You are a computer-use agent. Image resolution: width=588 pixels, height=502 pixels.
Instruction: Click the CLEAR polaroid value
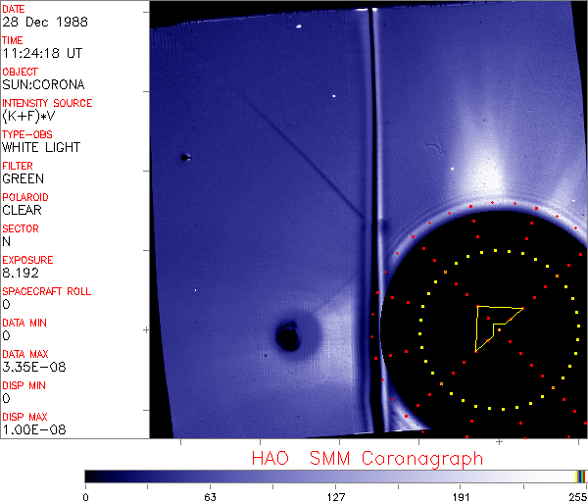coord(22,210)
